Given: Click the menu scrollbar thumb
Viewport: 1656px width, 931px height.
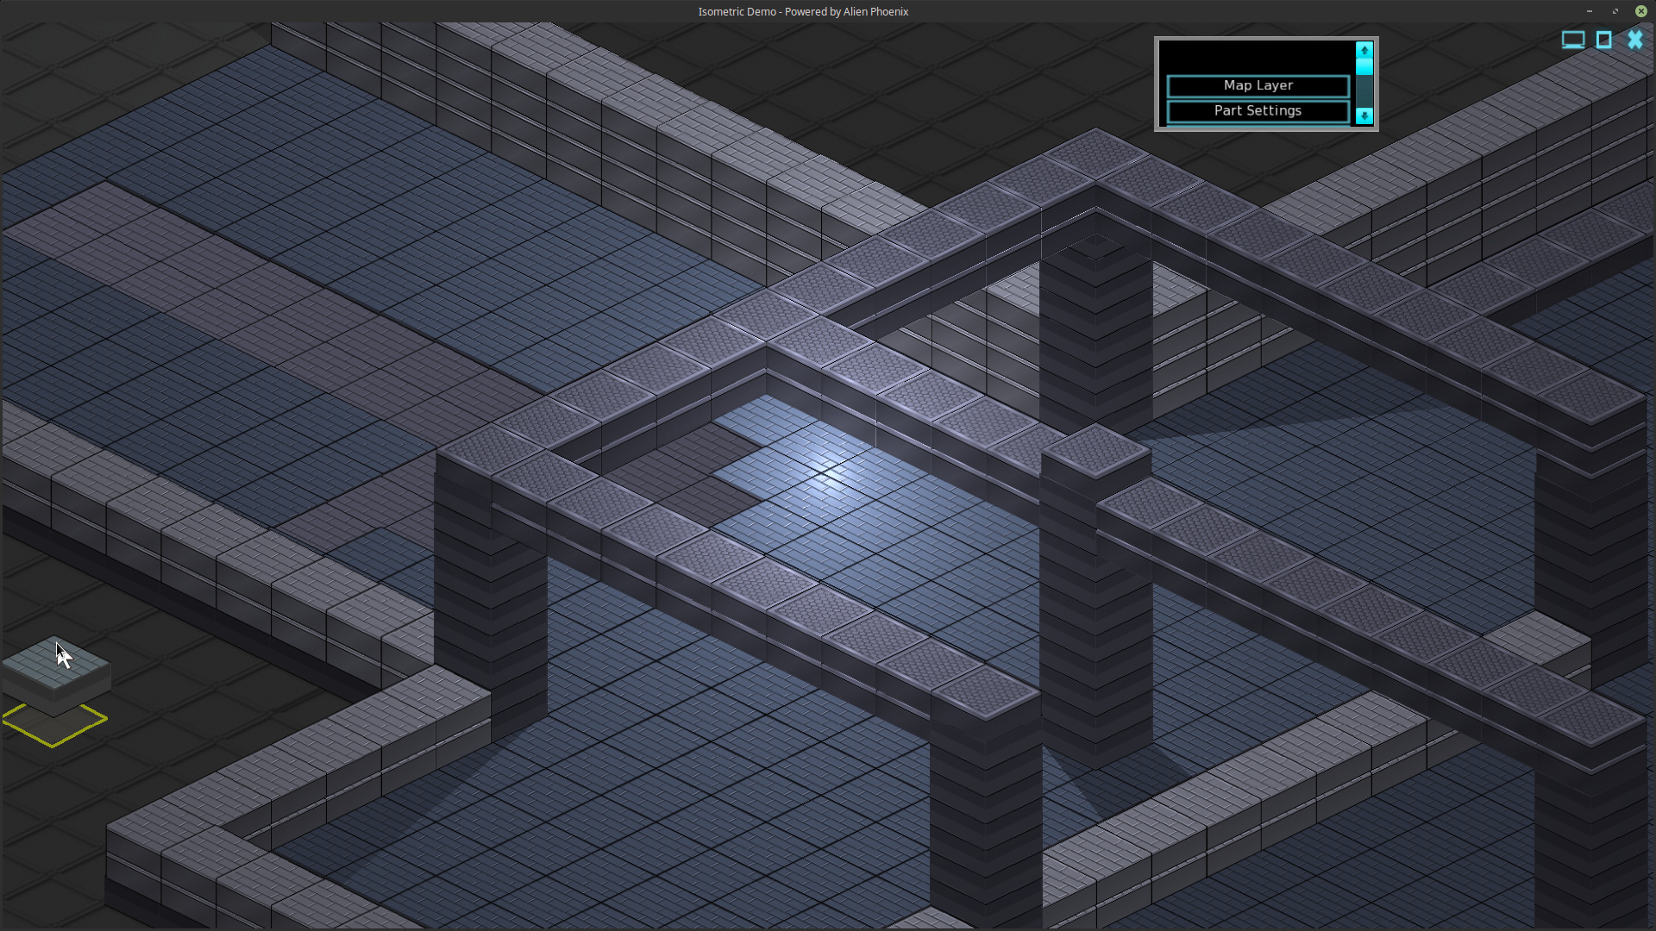Looking at the screenshot, I should pyautogui.click(x=1364, y=66).
